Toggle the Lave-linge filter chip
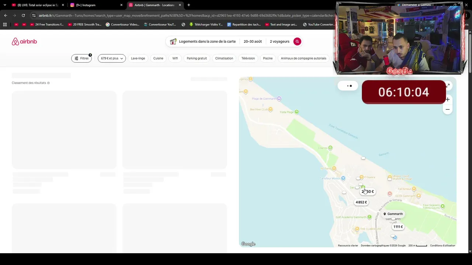Viewport: 472px width, 265px height. 138,58
